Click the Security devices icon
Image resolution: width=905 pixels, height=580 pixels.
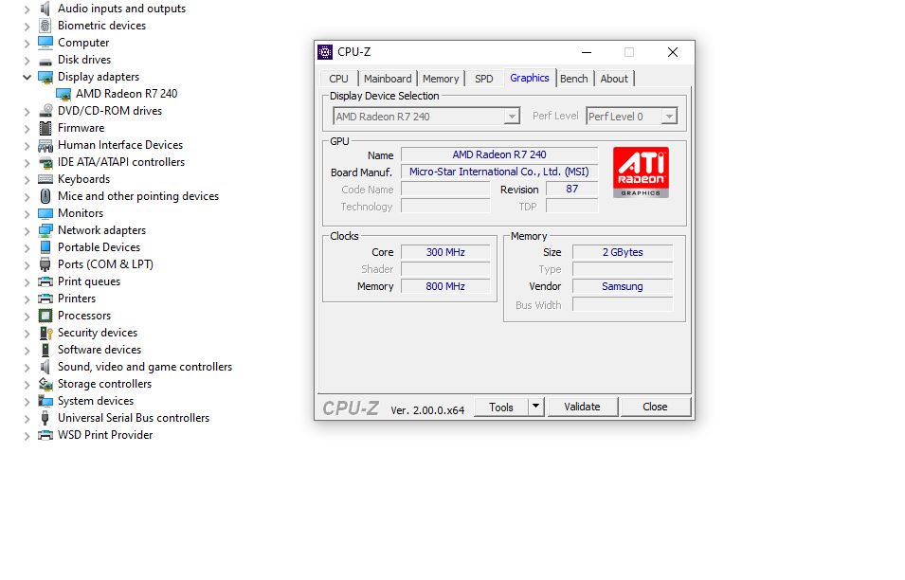tap(45, 333)
